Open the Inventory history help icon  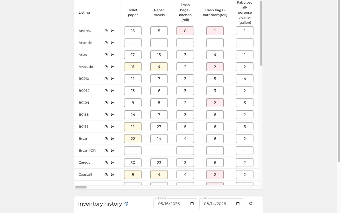pos(126,204)
